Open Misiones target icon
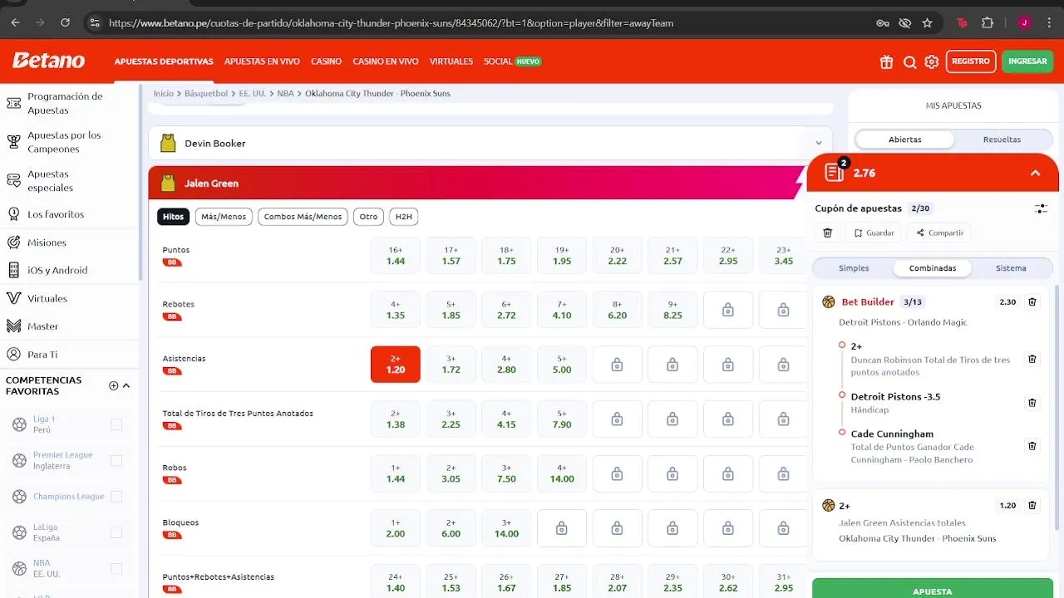1064x598 pixels. pos(13,243)
